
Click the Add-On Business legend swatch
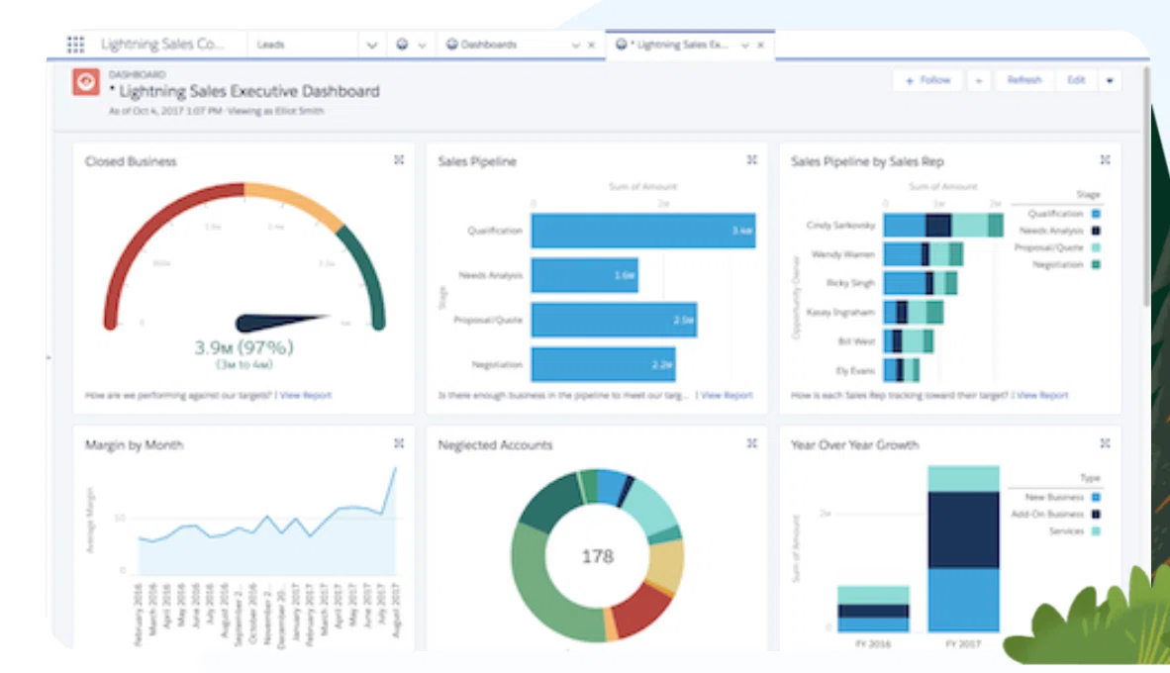pos(1096,514)
